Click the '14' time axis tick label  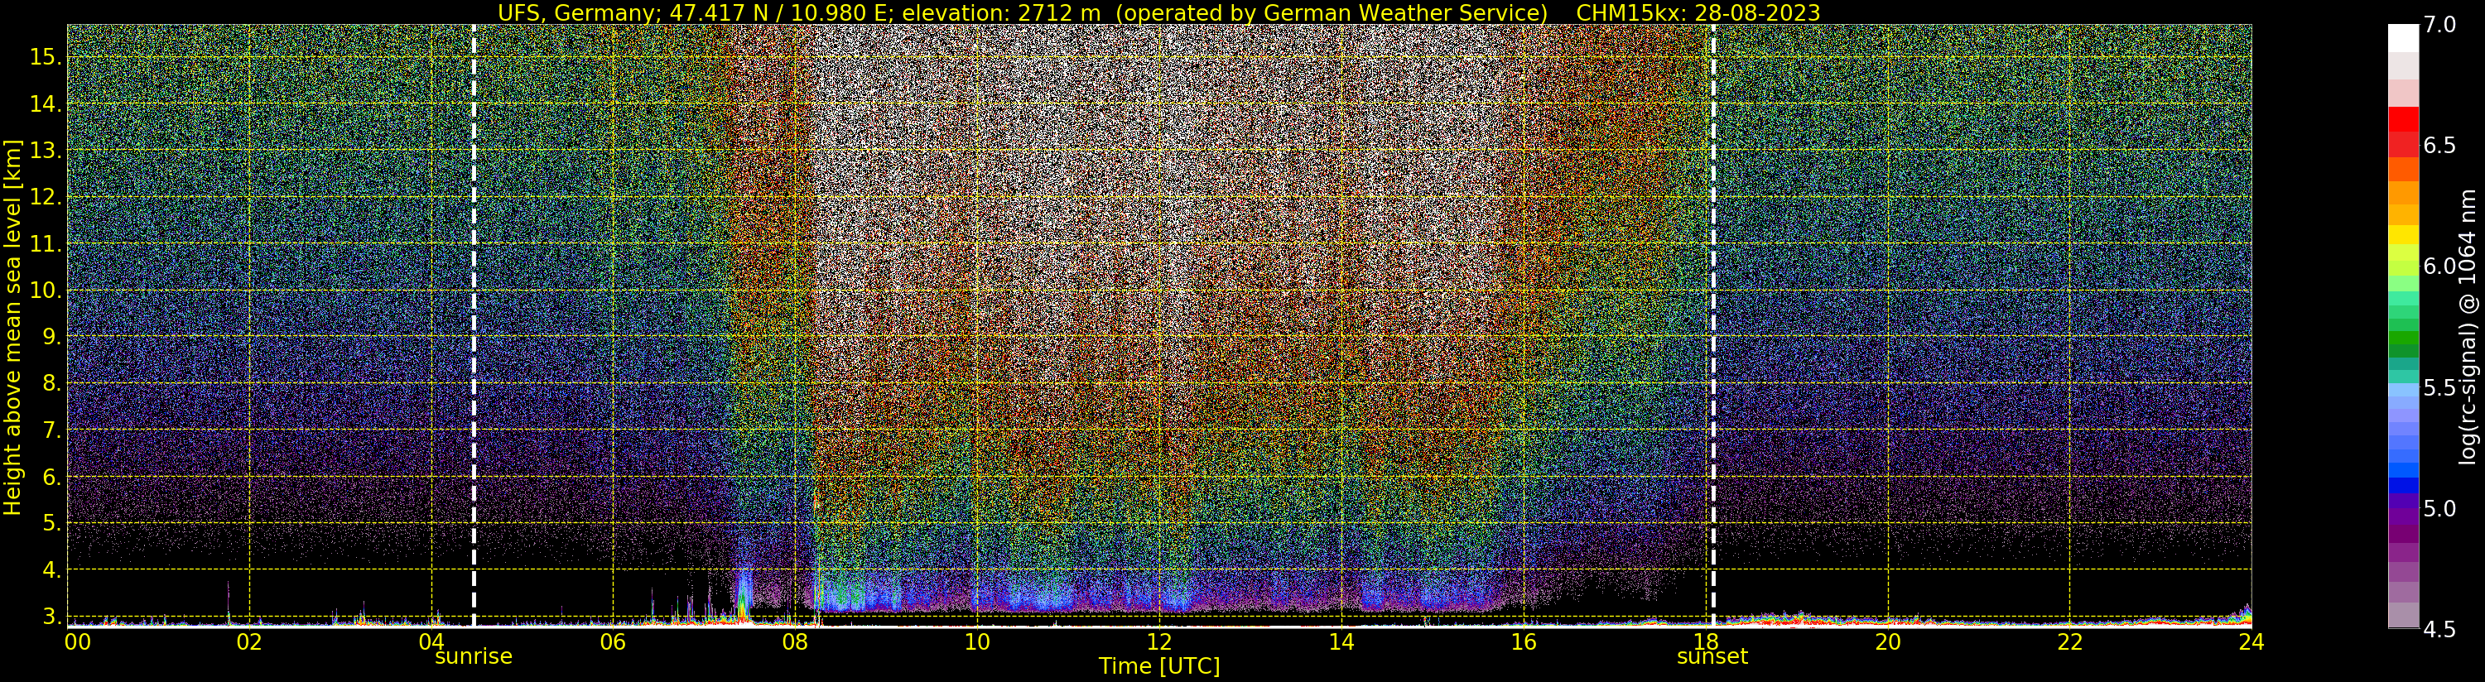pyautogui.click(x=1341, y=641)
